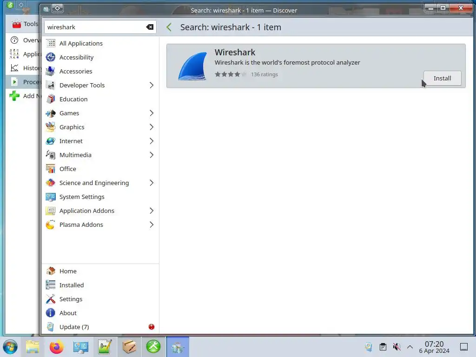Click the Add plus icon in background window
Image resolution: width=476 pixels, height=357 pixels.
tap(14, 96)
